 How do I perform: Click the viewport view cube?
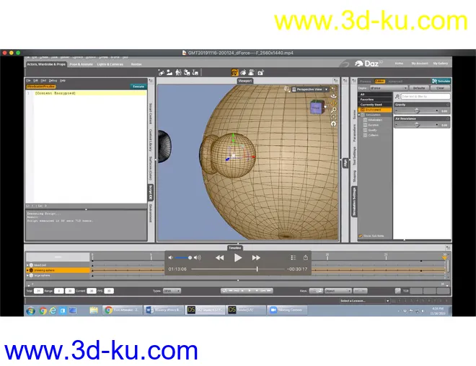pyautogui.click(x=316, y=108)
